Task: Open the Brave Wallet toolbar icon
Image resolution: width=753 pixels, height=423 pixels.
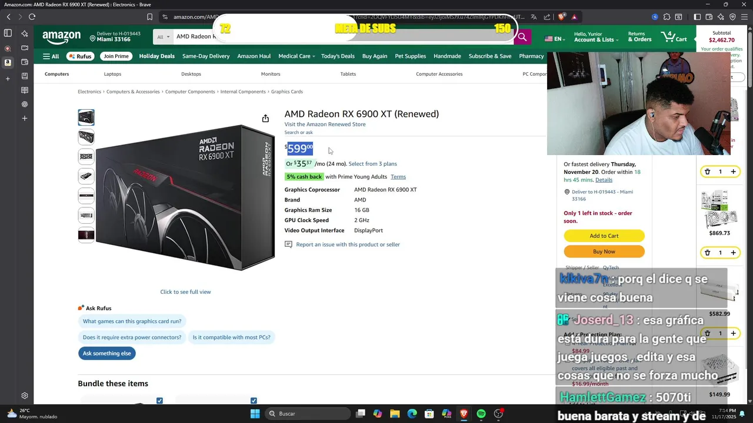Action: (x=709, y=17)
